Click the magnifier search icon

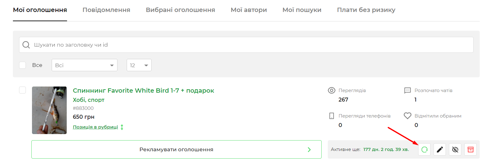click(x=26, y=45)
